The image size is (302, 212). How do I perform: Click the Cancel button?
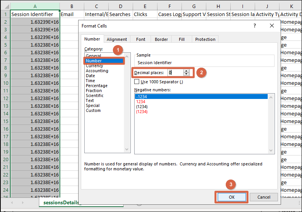point(264,197)
